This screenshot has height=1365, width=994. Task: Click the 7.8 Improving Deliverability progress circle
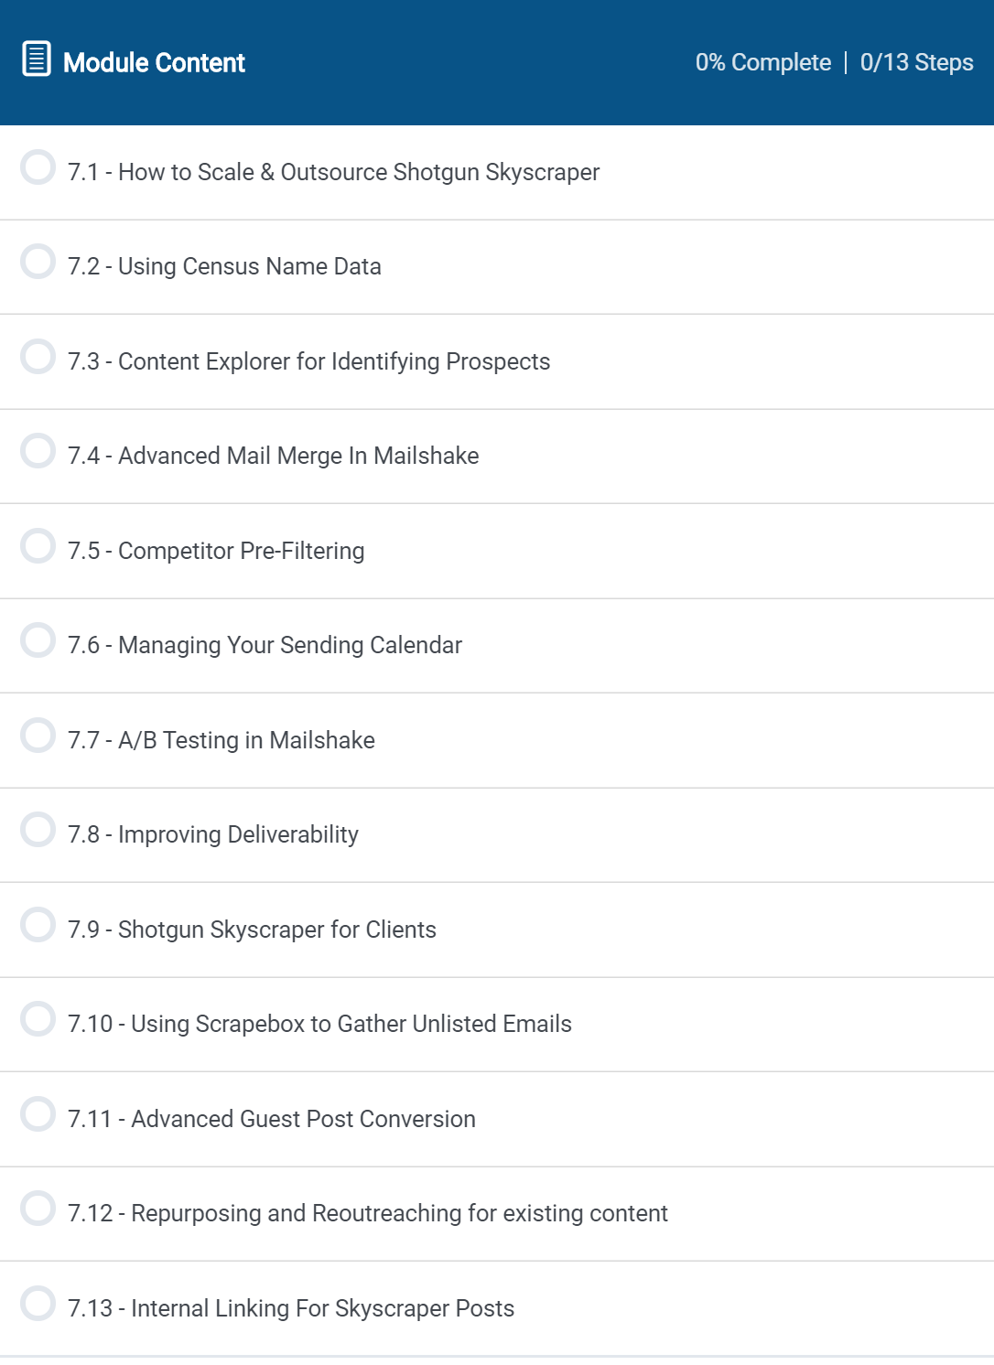(38, 830)
